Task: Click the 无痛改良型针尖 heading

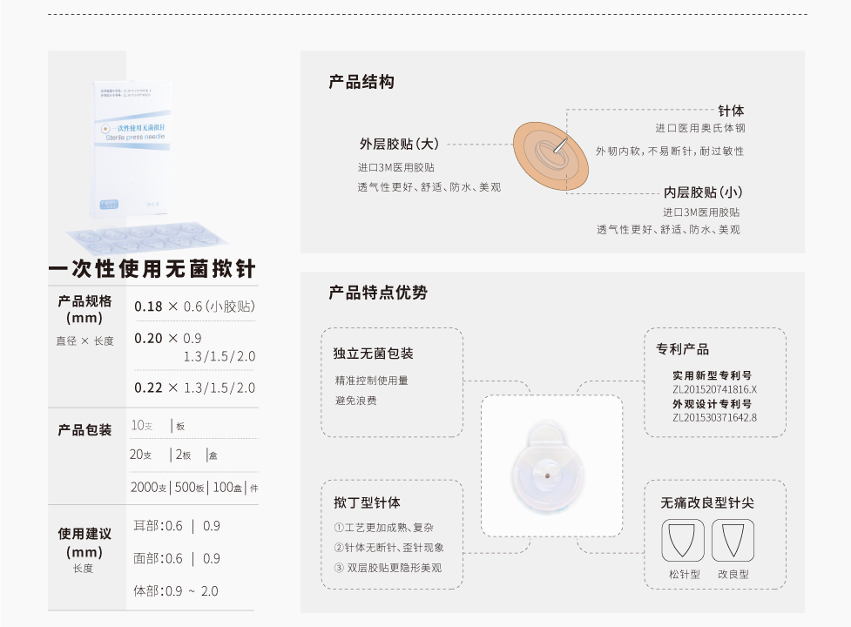Action: (x=707, y=502)
